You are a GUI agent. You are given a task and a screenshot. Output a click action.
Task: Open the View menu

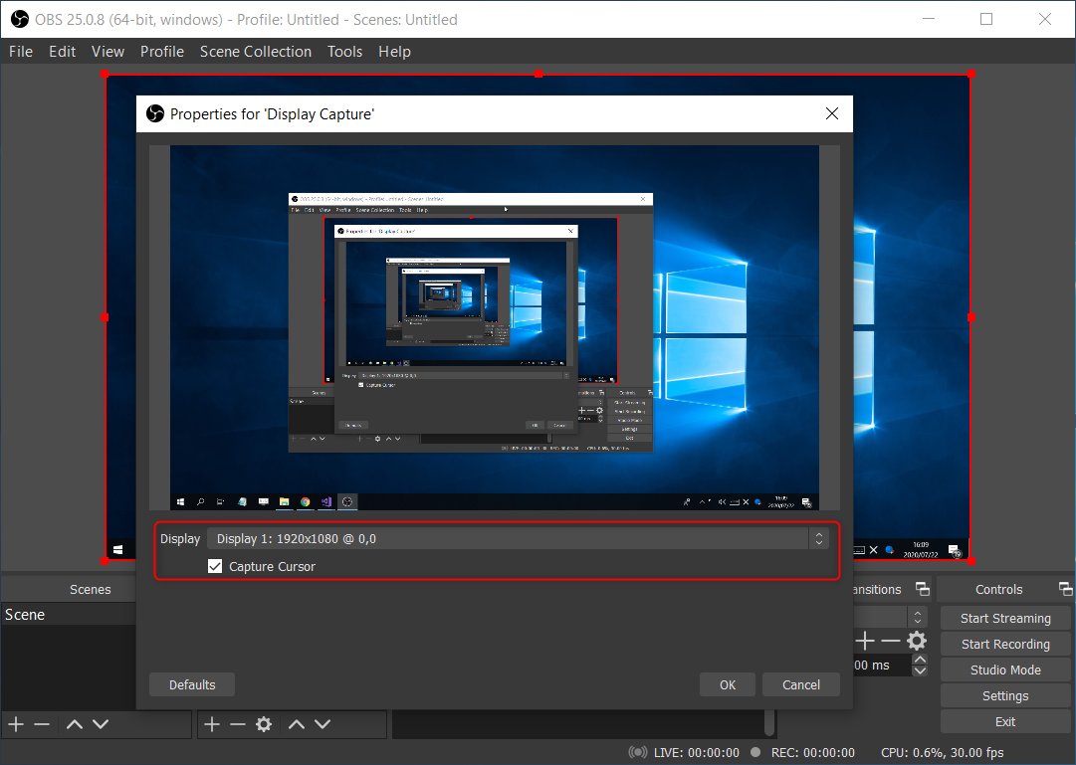[x=108, y=52]
